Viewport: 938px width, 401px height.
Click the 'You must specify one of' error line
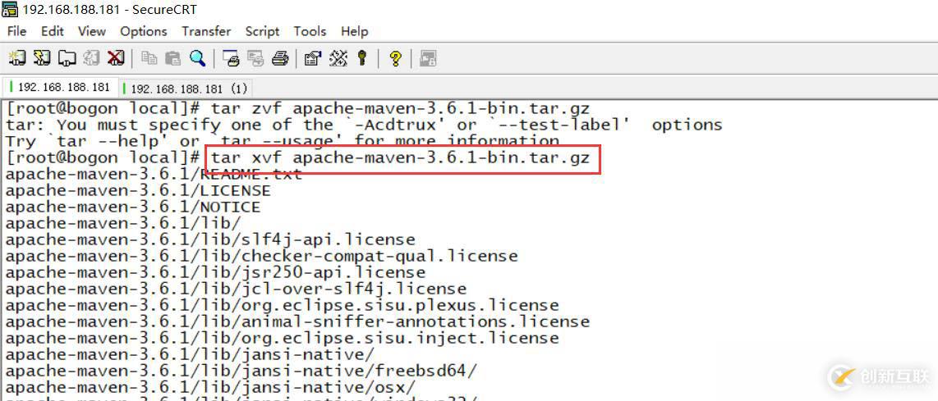365,125
